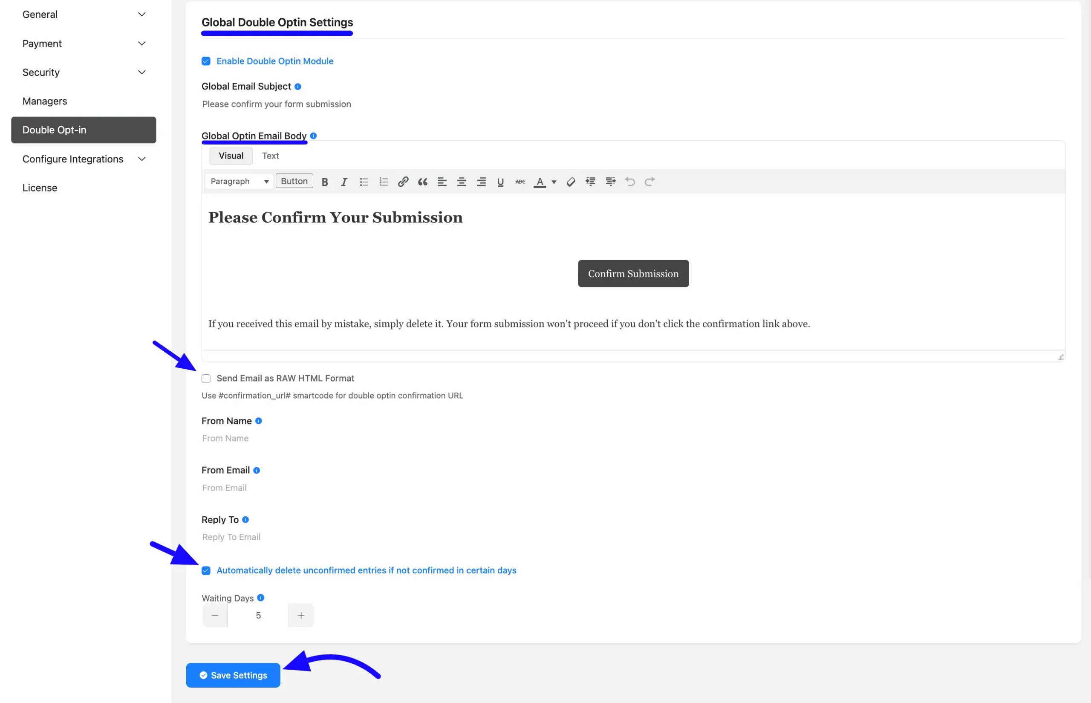This screenshot has height=703, width=1091.
Task: Undo last edit in email body
Action: (x=630, y=182)
